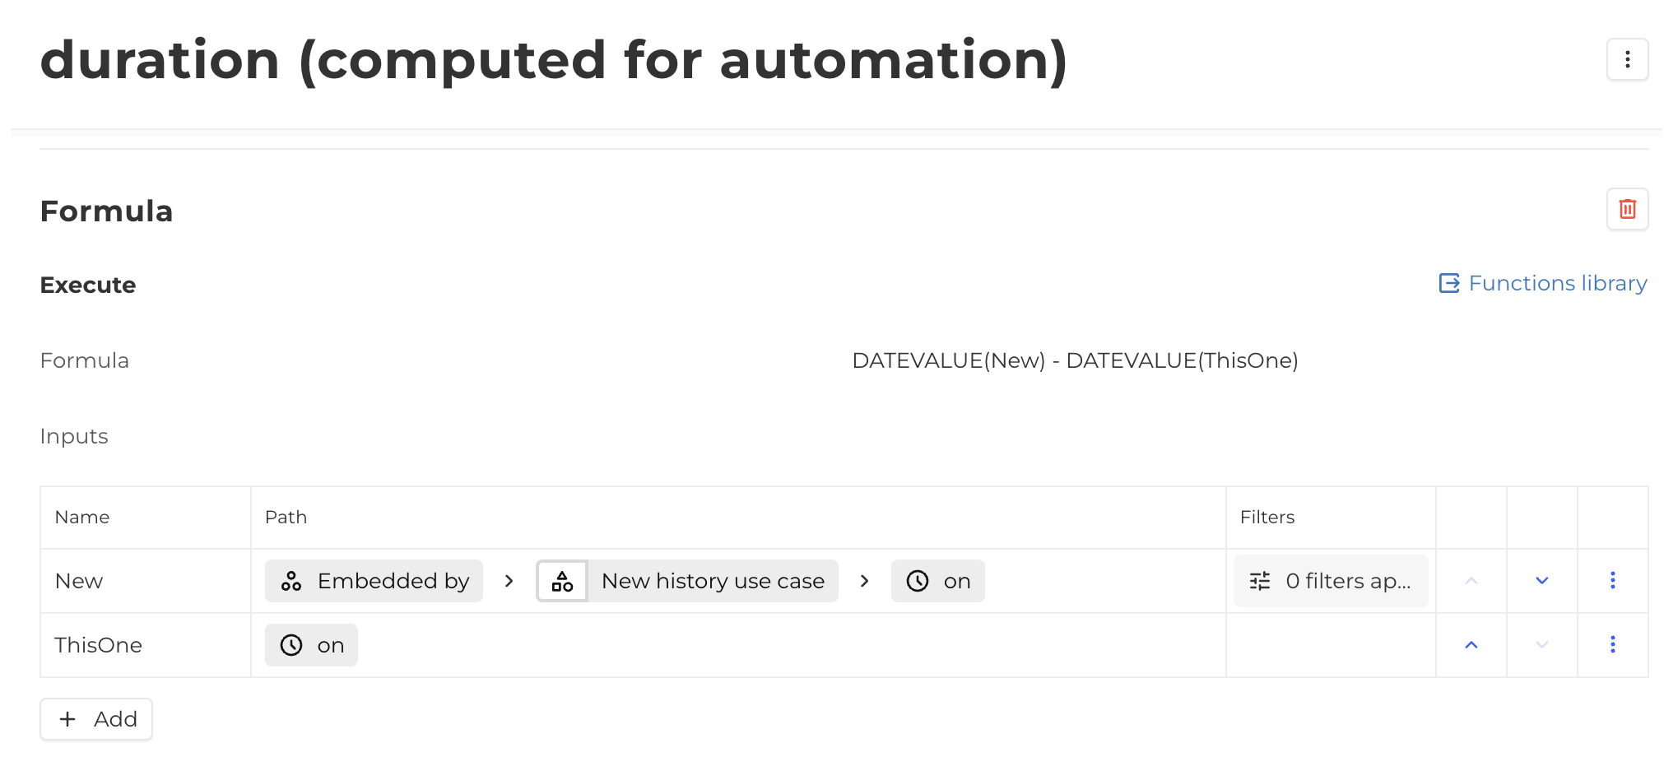The width and height of the screenshot is (1664, 780).
Task: Click the New history use case shapes icon
Action: tap(563, 581)
